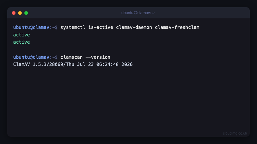Click the signature number 28069

56,64
